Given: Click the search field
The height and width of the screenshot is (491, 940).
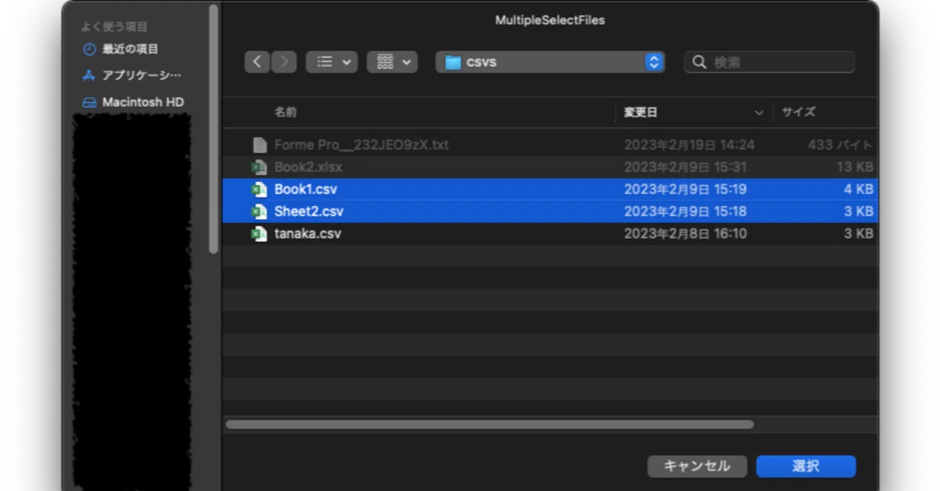Looking at the screenshot, I should [769, 62].
